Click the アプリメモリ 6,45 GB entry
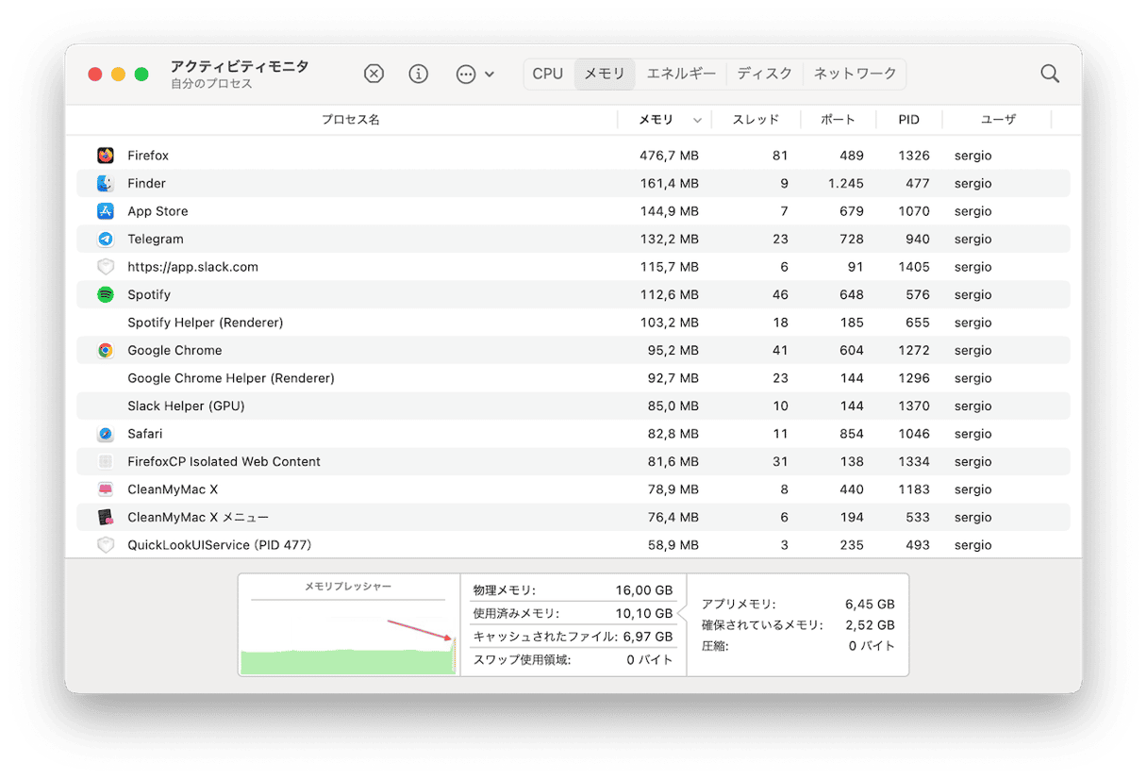Screen dimensions: 1147x779 [x=798, y=604]
